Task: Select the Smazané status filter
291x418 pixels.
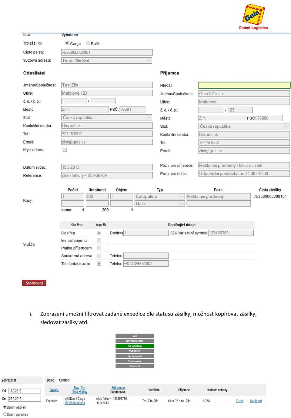Action: [x=135, y=366]
